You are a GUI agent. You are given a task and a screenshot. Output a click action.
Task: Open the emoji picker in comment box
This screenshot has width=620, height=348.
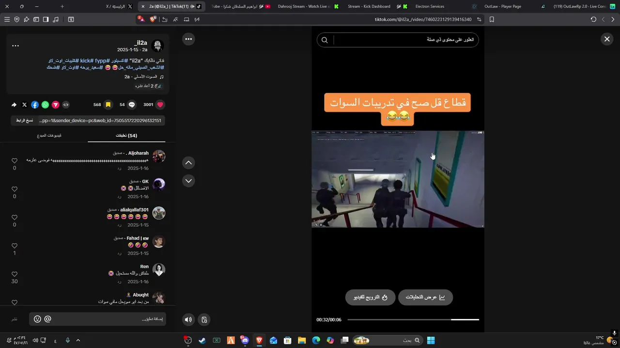tap(37, 319)
